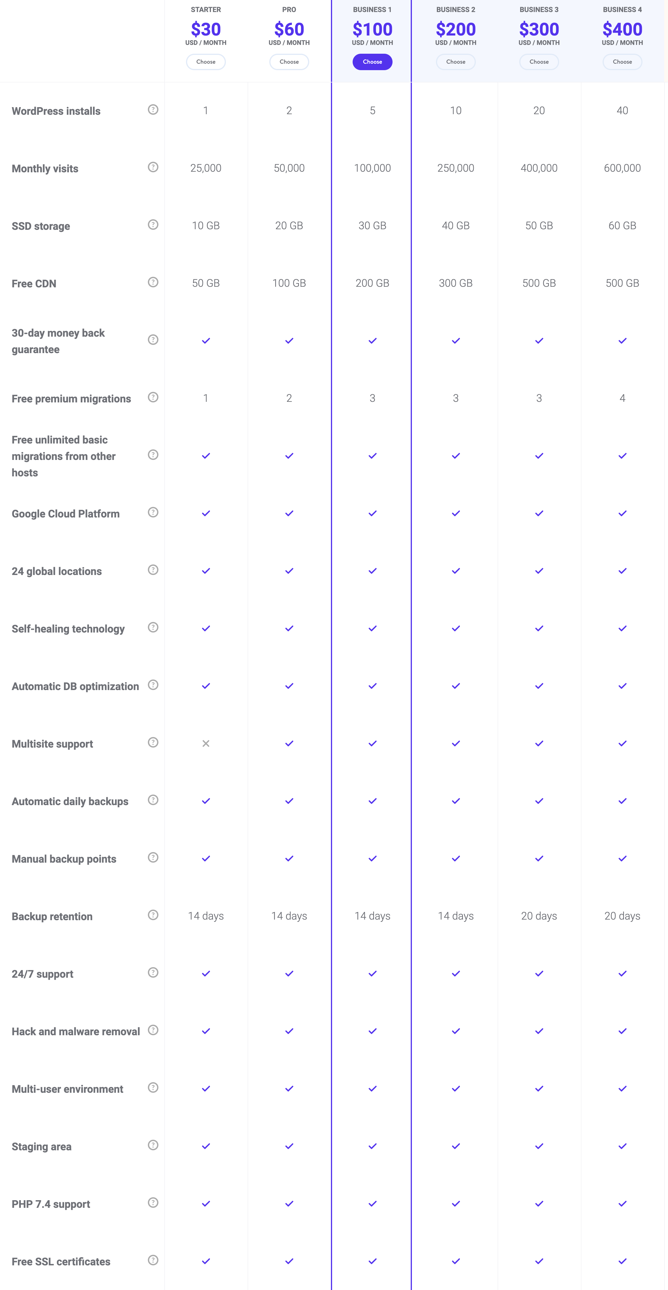Choose the Business 2 plan
The height and width of the screenshot is (1290, 668).
[456, 62]
